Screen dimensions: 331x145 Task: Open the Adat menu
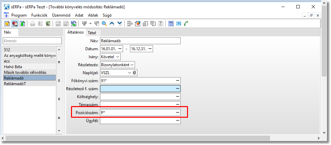pyautogui.click(x=79, y=15)
